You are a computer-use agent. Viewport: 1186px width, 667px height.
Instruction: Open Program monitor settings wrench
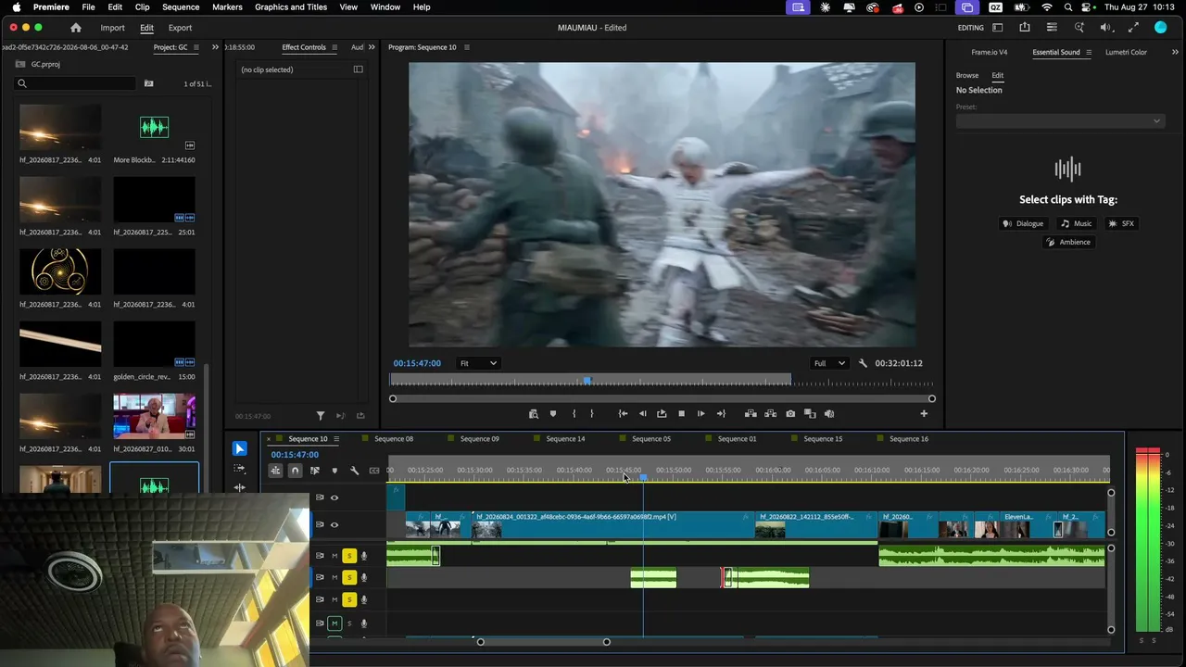tap(863, 363)
